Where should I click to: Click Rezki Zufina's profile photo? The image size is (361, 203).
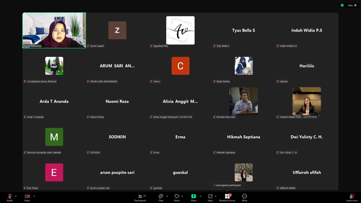[x=244, y=66]
